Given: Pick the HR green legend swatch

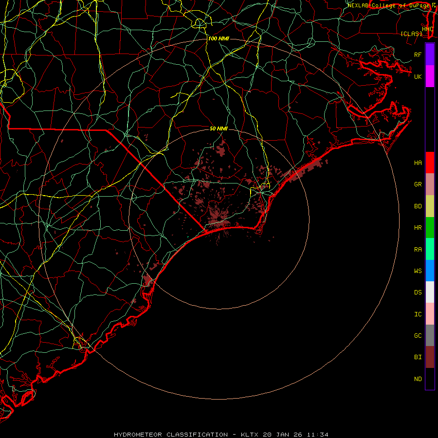Looking at the screenshot, I should [x=430, y=228].
